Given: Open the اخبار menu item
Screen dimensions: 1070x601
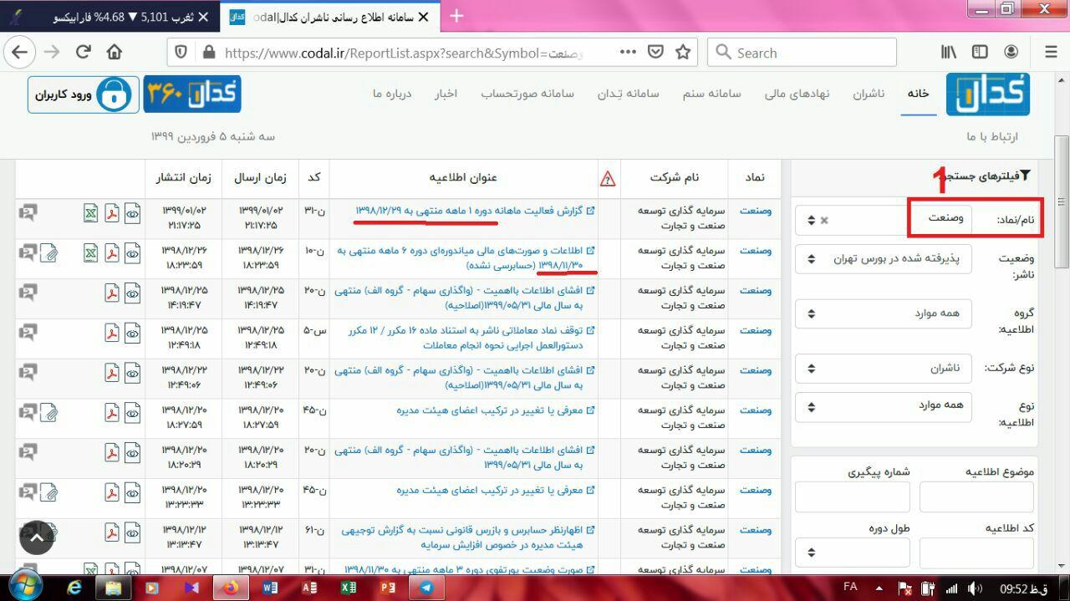Looking at the screenshot, I should 446,93.
